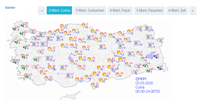Show the 5 Mart, Pazartesi forecast
Image resolution: width=214 pixels, height=104 pixels.
coord(150,10)
